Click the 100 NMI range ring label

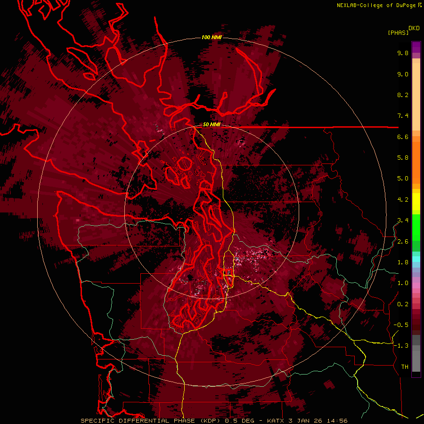(x=212, y=37)
